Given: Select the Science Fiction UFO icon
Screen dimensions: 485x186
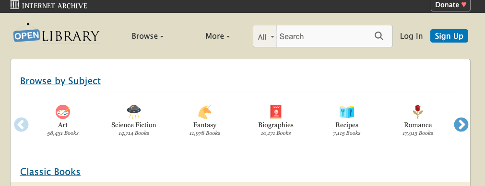Looking at the screenshot, I should pos(134,112).
